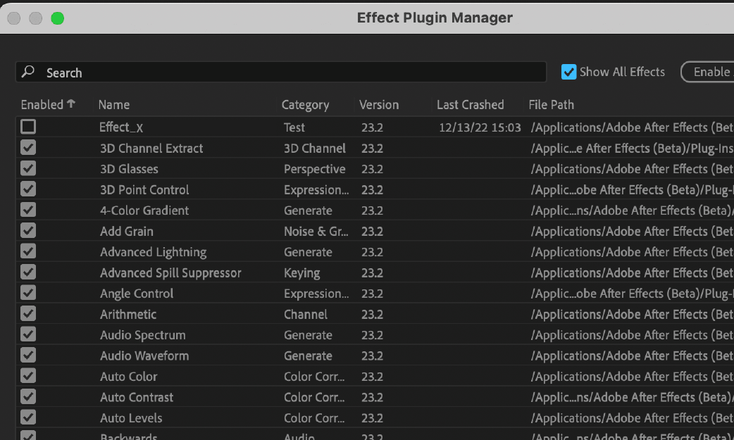Disable the 3D Channel Extract effect
Image resolution: width=734 pixels, height=440 pixels.
tap(28, 148)
